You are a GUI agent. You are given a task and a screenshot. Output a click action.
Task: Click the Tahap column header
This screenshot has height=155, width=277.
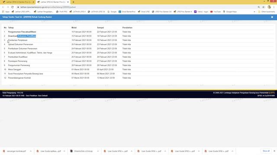coord(11,28)
